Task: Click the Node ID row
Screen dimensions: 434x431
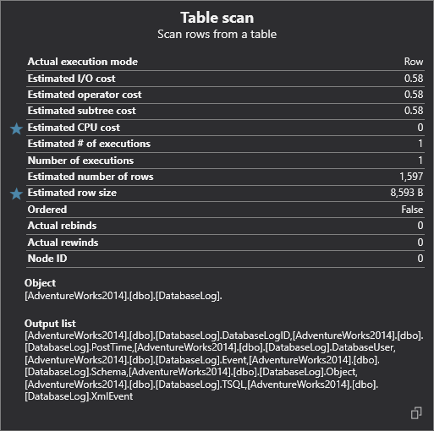Action: (225, 259)
